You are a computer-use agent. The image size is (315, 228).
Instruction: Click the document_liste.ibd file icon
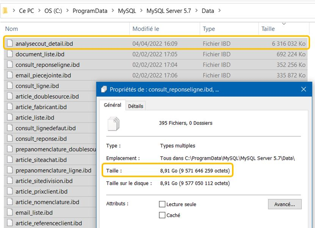click(10, 54)
